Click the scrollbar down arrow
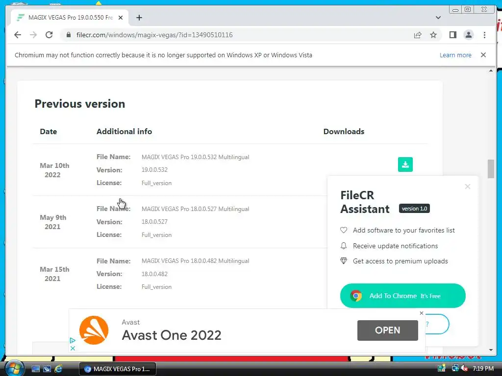Screen dimensions: 502x376 491,350
